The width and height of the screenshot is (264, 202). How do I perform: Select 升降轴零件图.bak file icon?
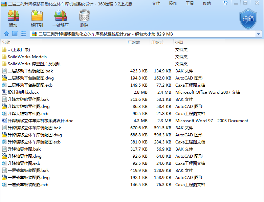[4, 149]
